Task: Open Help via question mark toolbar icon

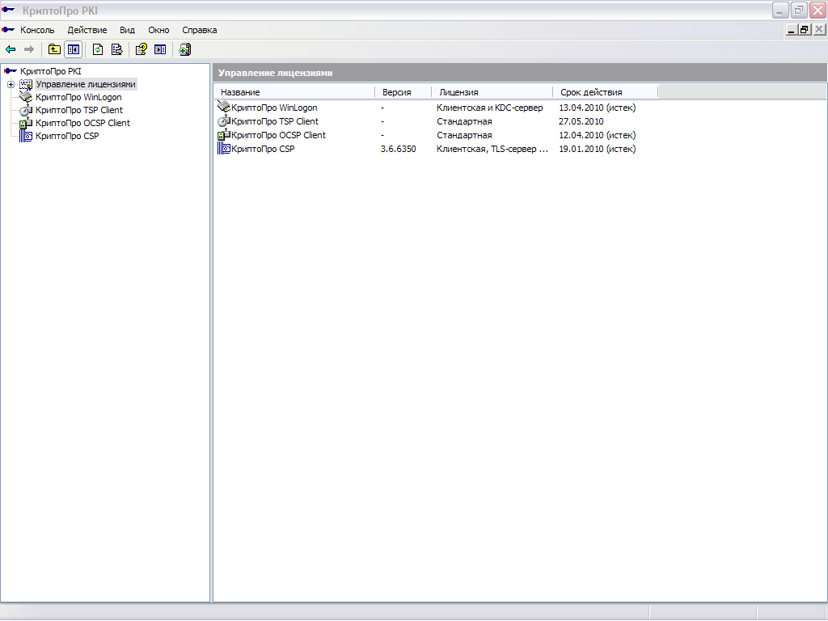Action: pos(141,49)
